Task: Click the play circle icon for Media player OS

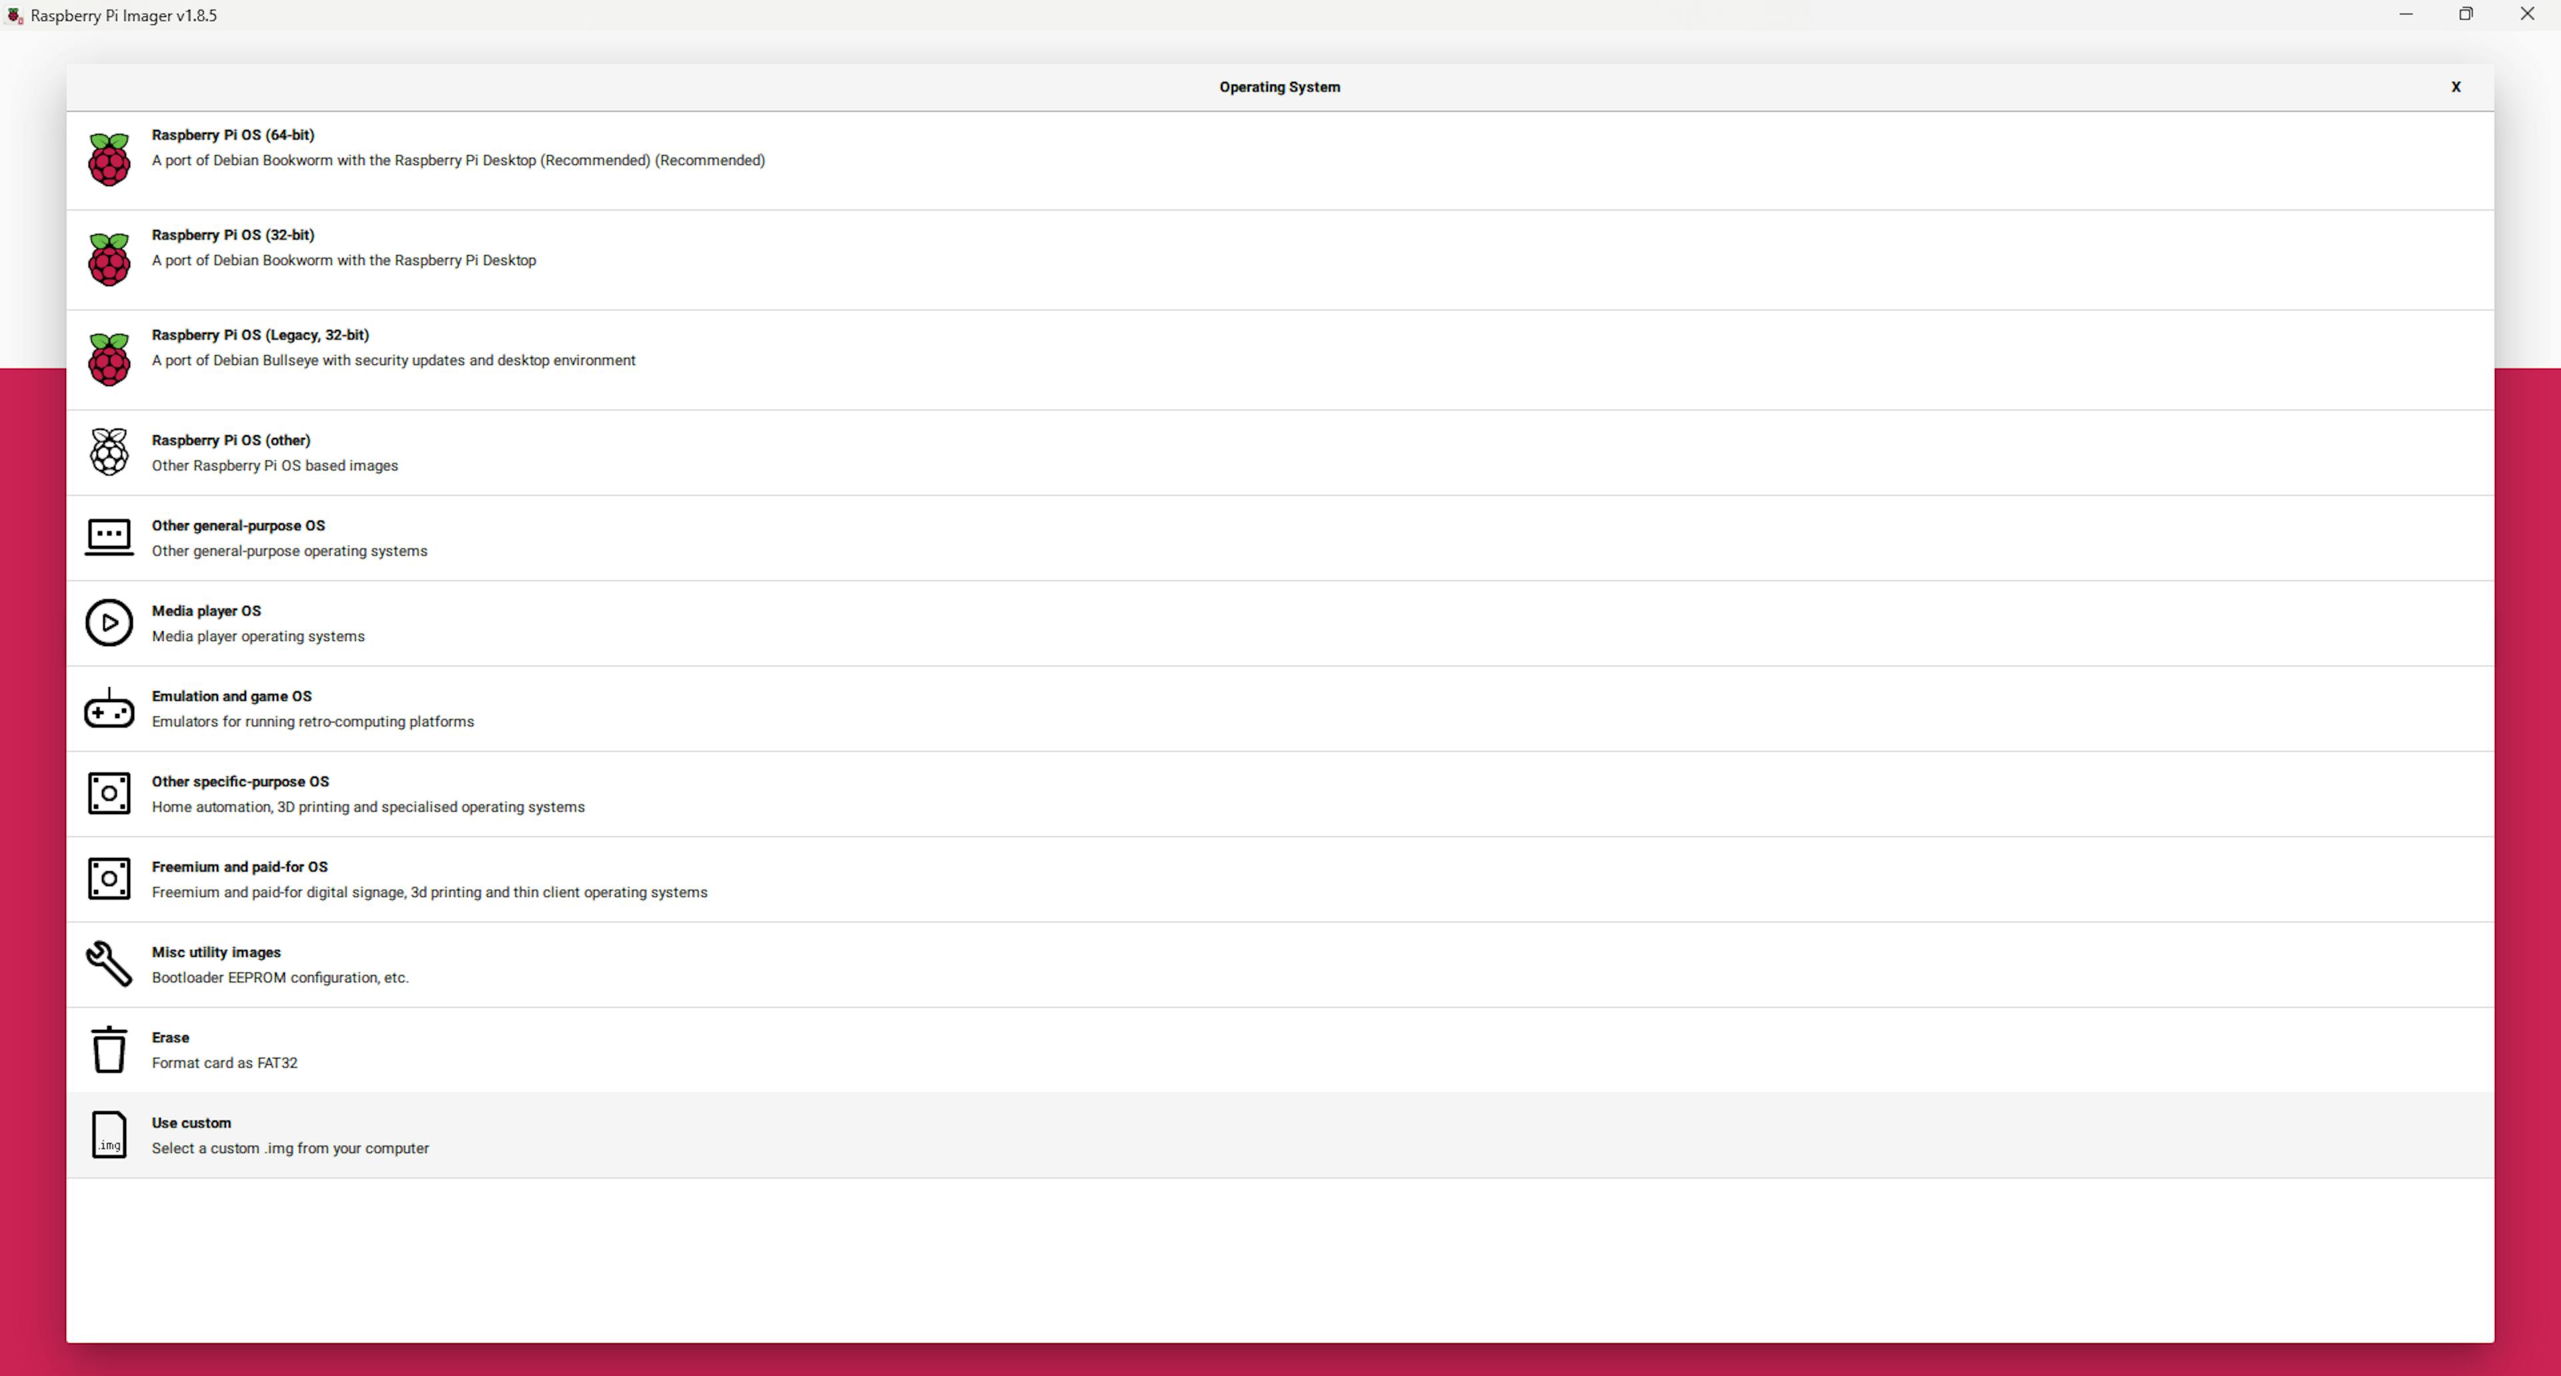Action: point(108,623)
